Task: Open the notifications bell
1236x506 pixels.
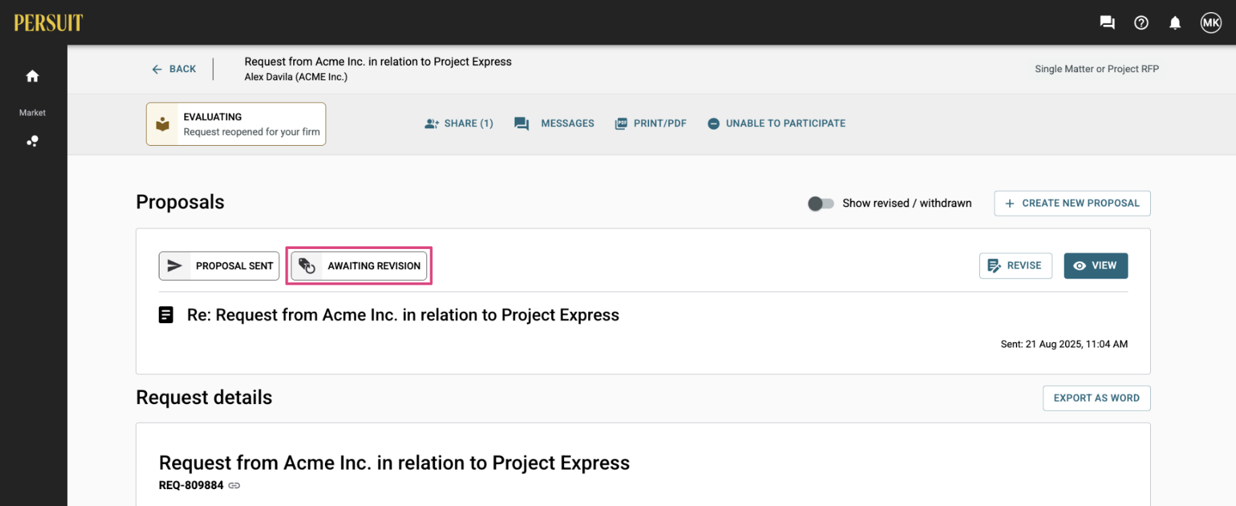Action: click(x=1175, y=23)
